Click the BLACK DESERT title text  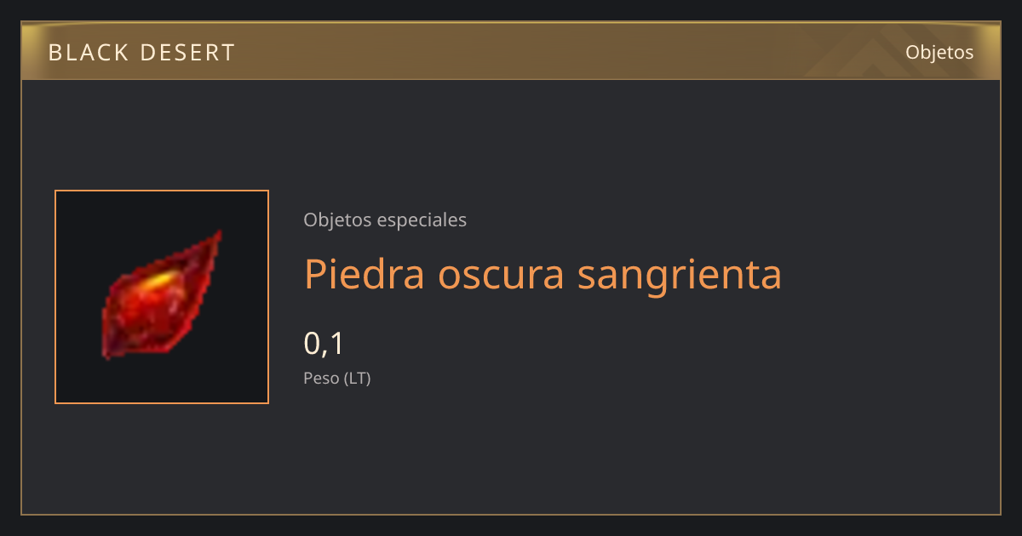pyautogui.click(x=141, y=53)
